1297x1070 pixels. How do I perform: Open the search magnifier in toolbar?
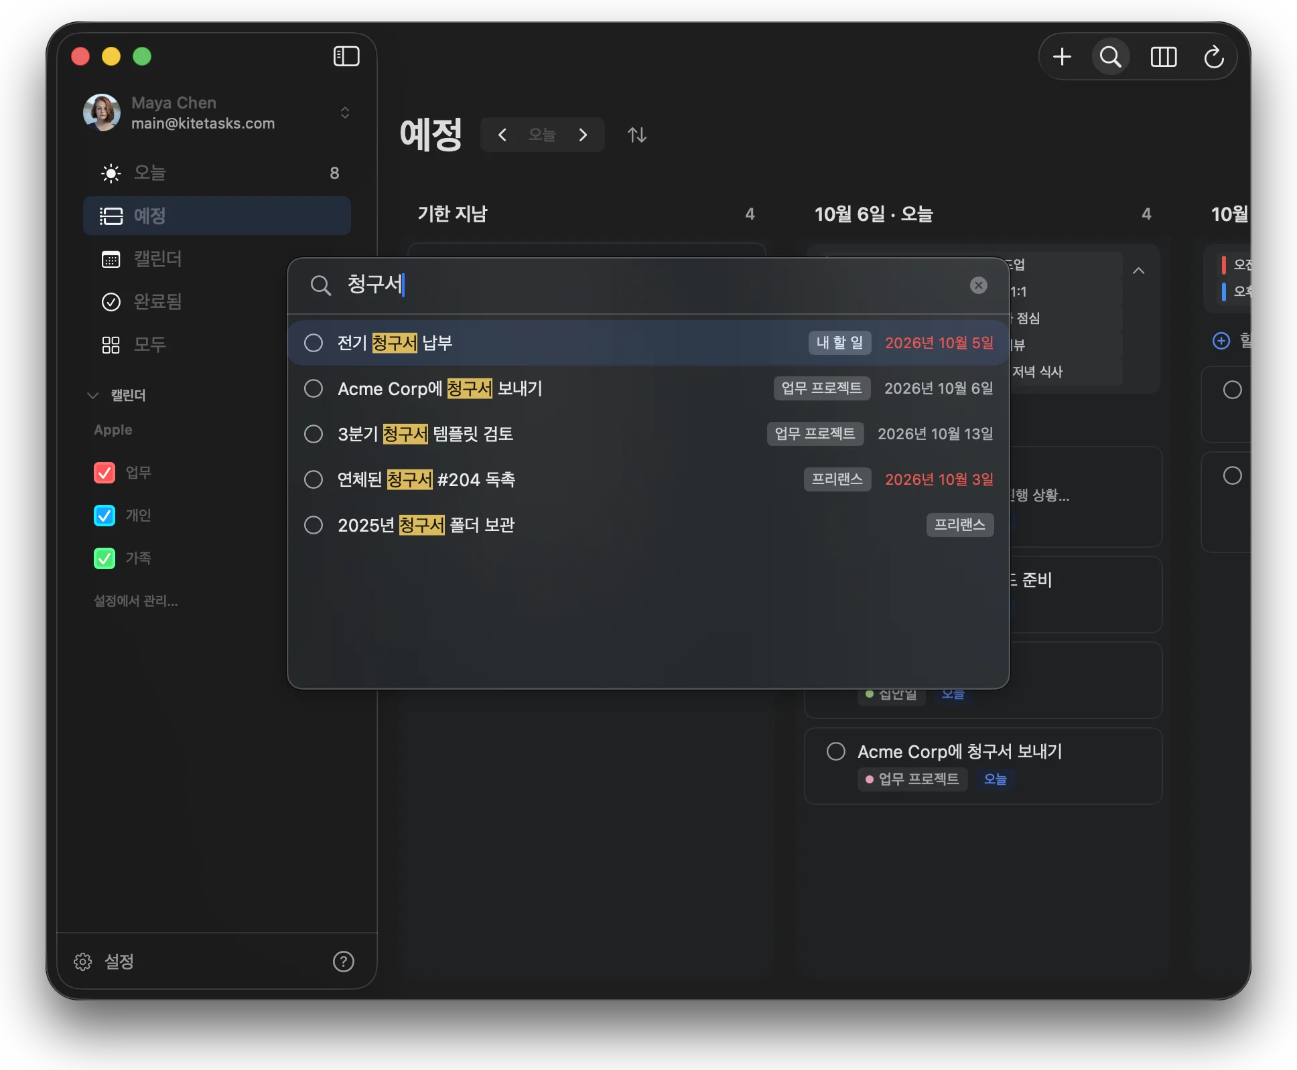pyautogui.click(x=1111, y=57)
